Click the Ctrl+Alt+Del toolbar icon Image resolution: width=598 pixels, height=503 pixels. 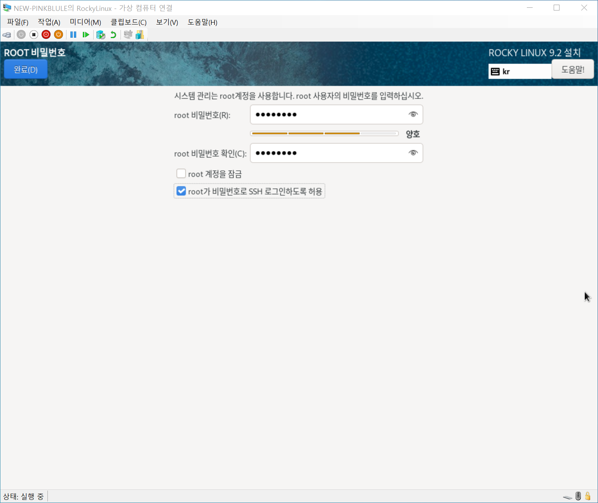(x=7, y=35)
